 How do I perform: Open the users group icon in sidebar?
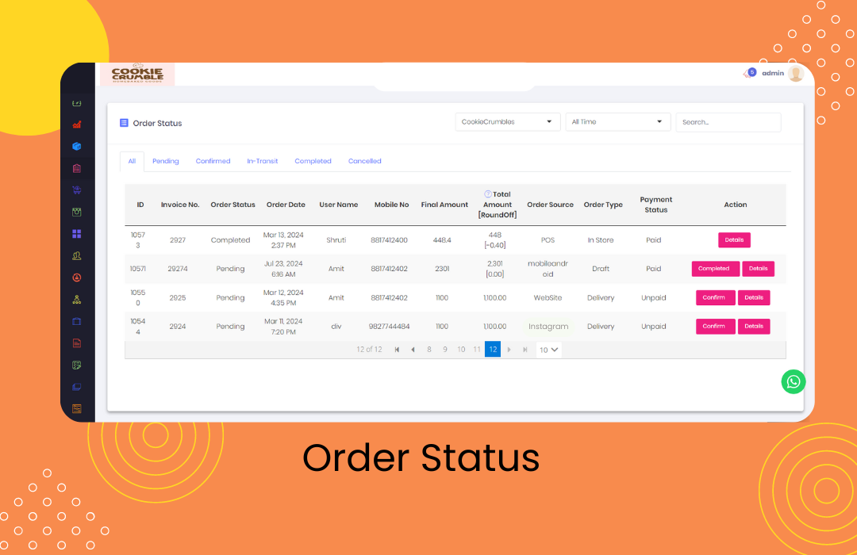tap(77, 255)
